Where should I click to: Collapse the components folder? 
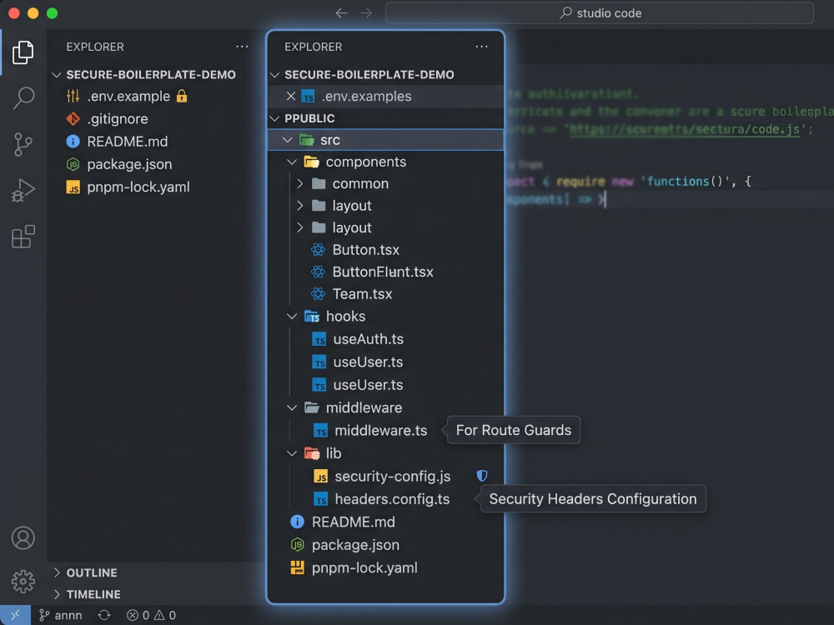coord(292,162)
